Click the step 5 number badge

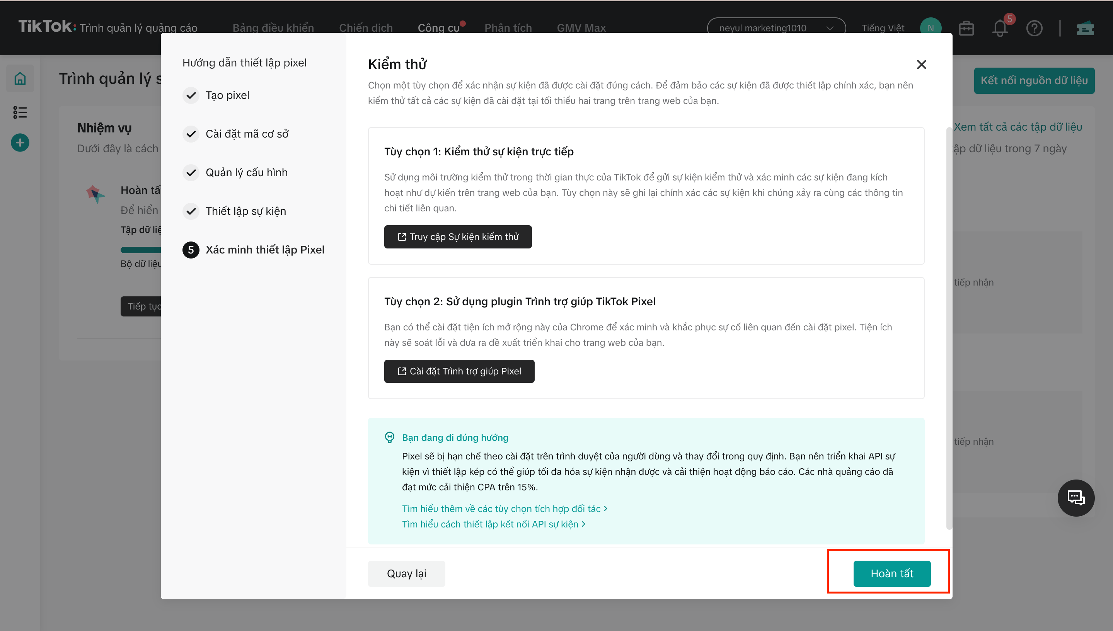pyautogui.click(x=191, y=250)
